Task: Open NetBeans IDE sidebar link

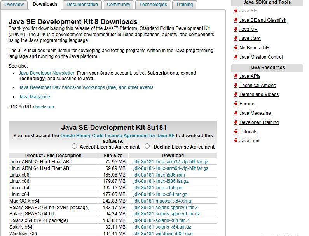Action: point(254,48)
